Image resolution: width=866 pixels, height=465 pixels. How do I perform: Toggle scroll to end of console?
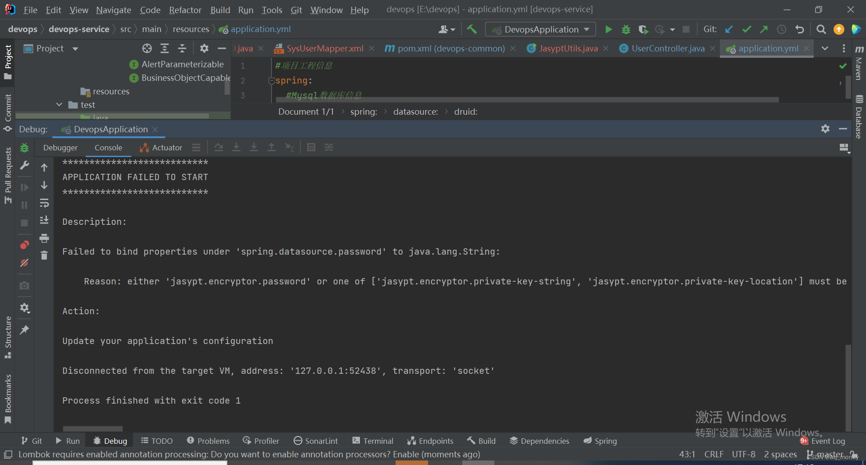pos(44,220)
